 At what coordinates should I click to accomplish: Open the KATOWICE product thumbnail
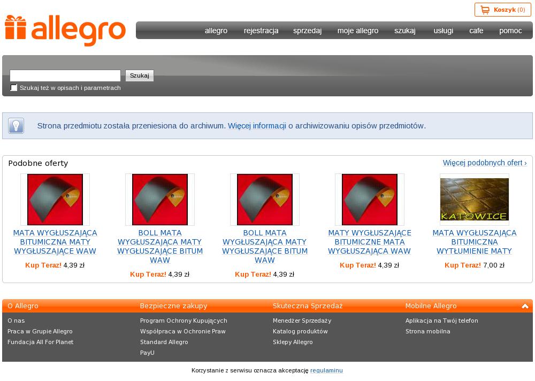tap(474, 200)
